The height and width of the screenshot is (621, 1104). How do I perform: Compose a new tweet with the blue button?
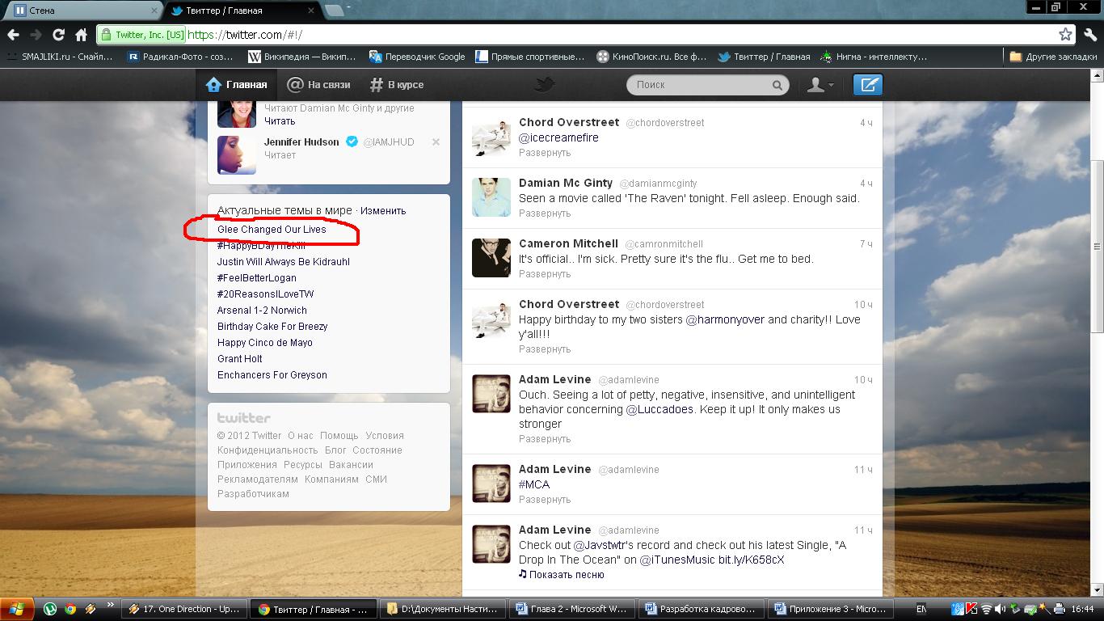pyautogui.click(x=869, y=84)
